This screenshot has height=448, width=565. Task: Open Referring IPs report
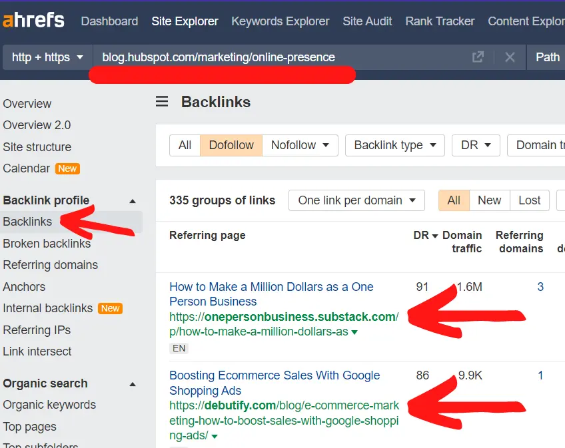coord(37,330)
